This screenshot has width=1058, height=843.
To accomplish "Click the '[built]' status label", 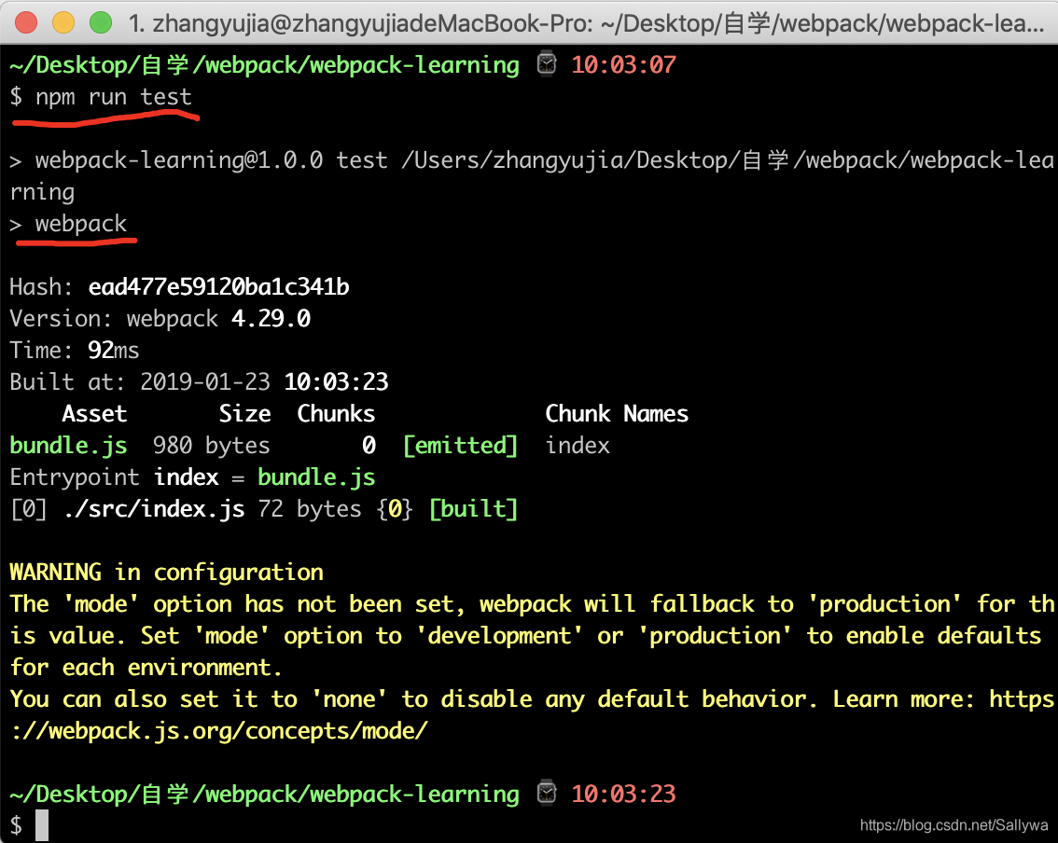I will 474,508.
